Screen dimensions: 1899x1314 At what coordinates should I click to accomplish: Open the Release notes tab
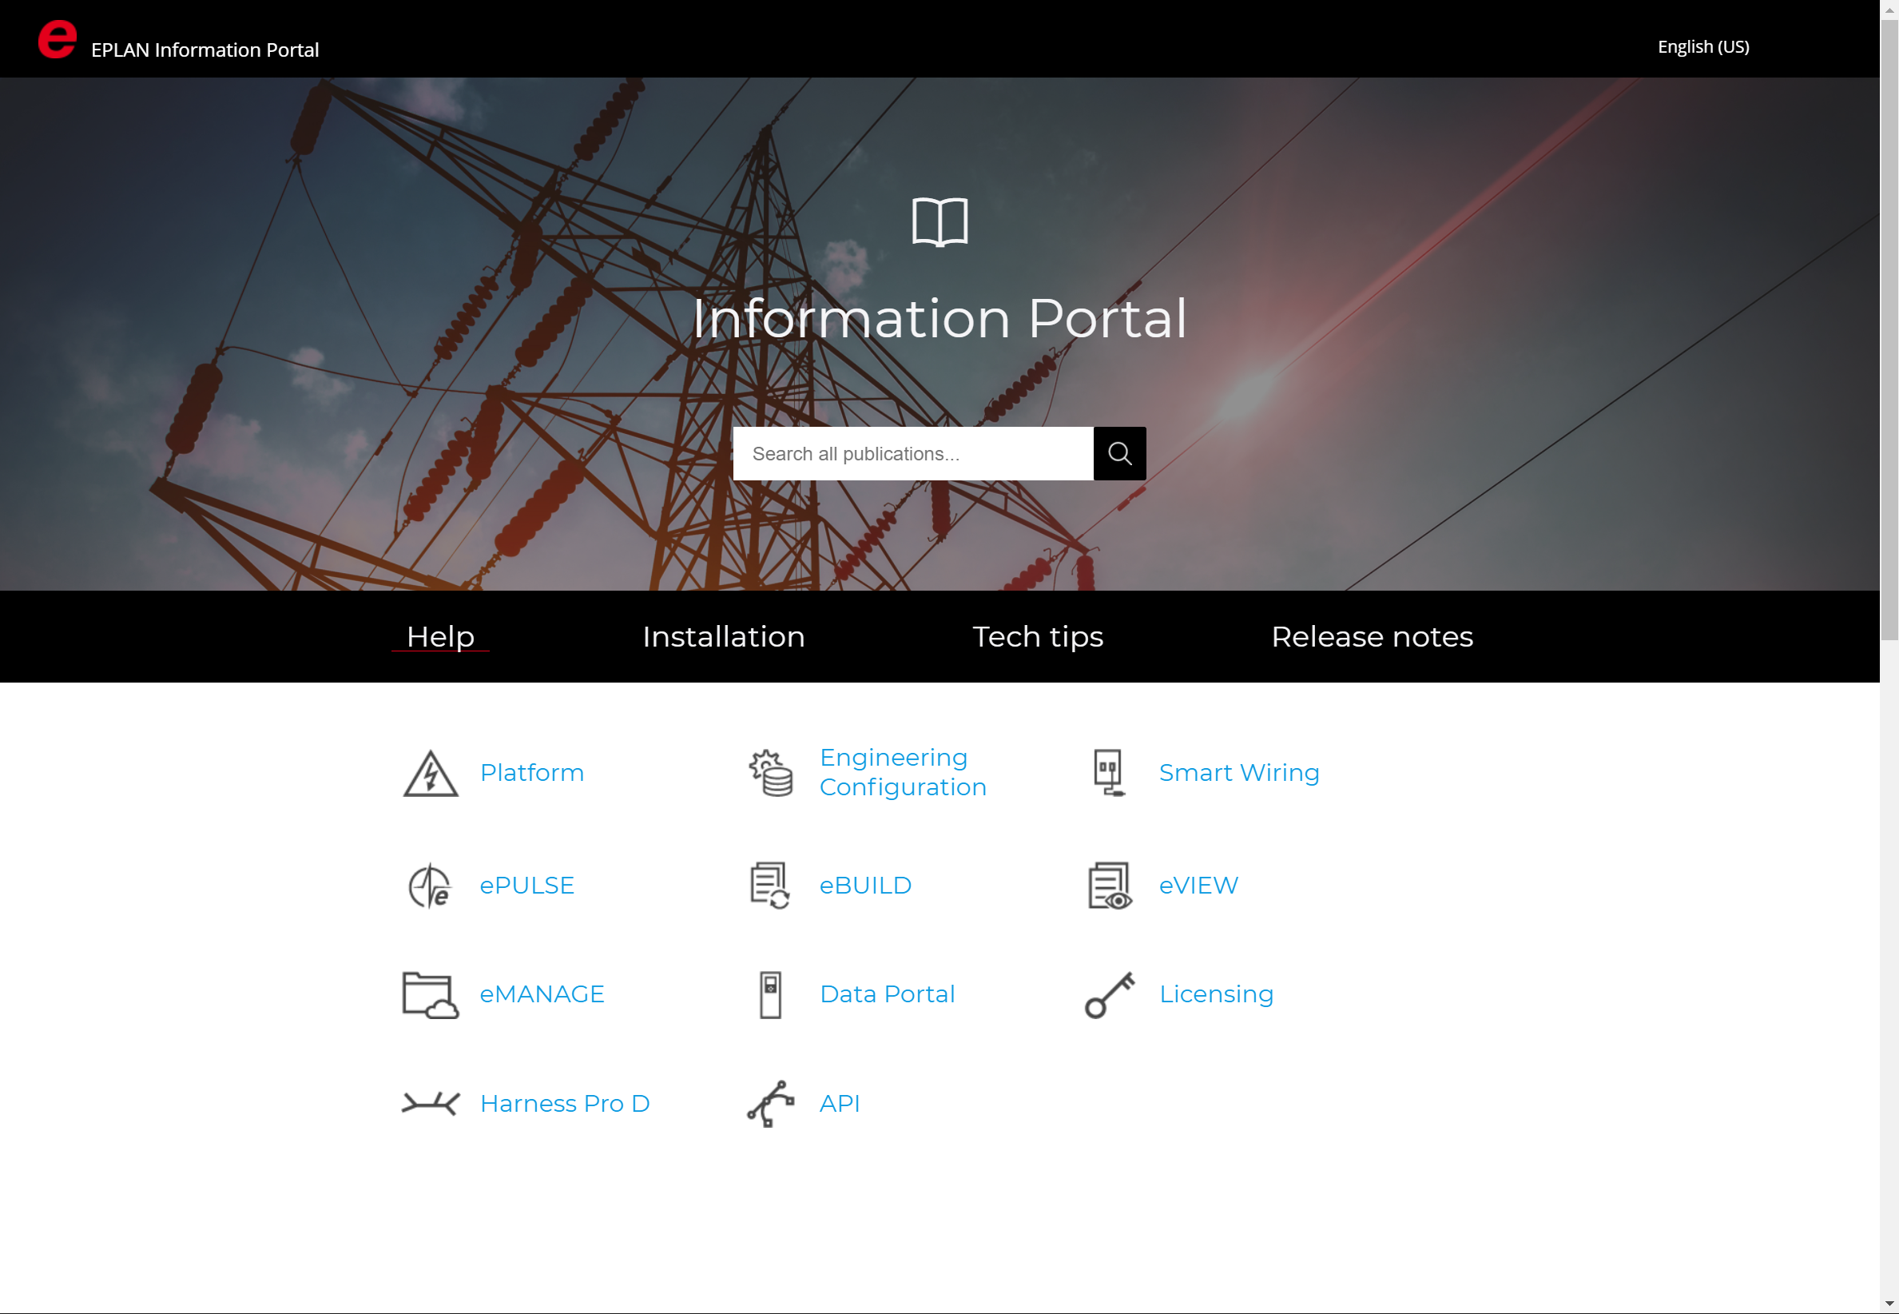(1372, 636)
